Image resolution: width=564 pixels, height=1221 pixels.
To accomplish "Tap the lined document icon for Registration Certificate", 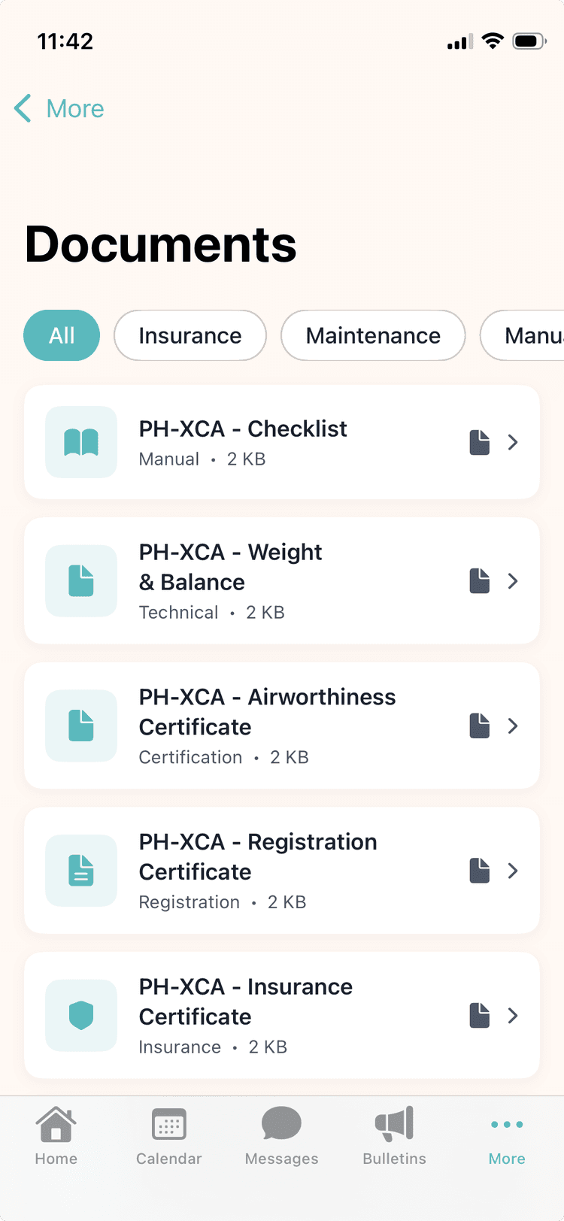I will (81, 871).
